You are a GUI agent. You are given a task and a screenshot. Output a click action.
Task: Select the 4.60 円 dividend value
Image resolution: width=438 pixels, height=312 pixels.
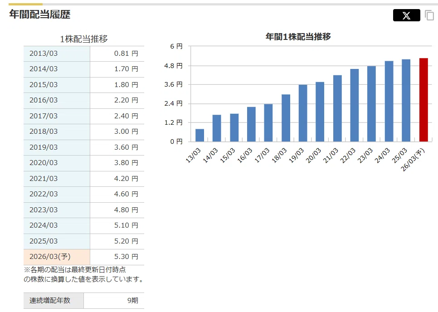[126, 194]
